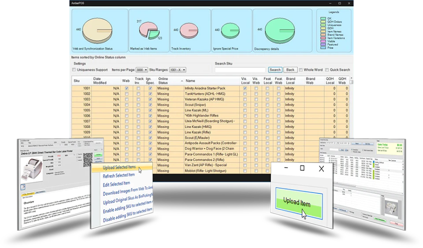Click the Ignore Special Price pie chart
This screenshot has width=423, height=248.
click(230, 30)
